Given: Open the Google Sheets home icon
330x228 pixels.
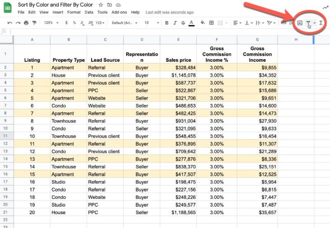Looking at the screenshot, I should click(x=8, y=8).
